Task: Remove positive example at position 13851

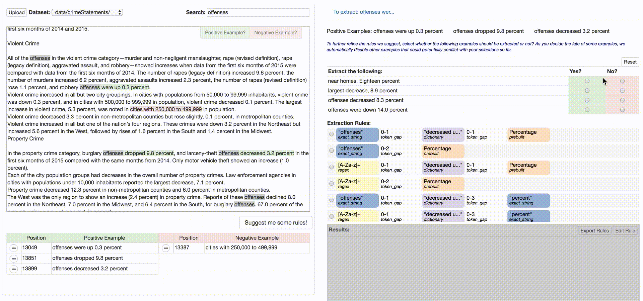Action: click(x=14, y=259)
